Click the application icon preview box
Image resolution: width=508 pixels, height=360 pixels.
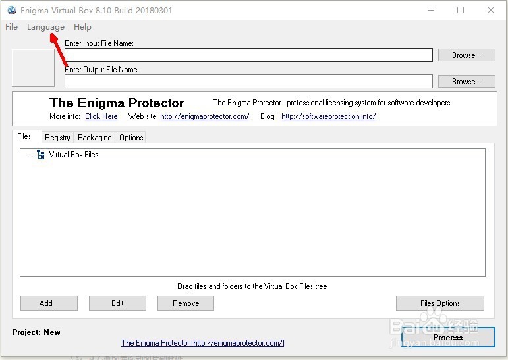tap(33, 68)
